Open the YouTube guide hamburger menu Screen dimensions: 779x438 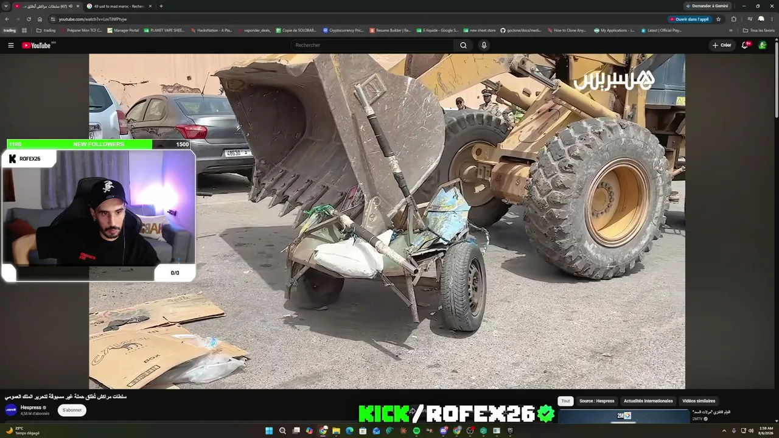10,45
